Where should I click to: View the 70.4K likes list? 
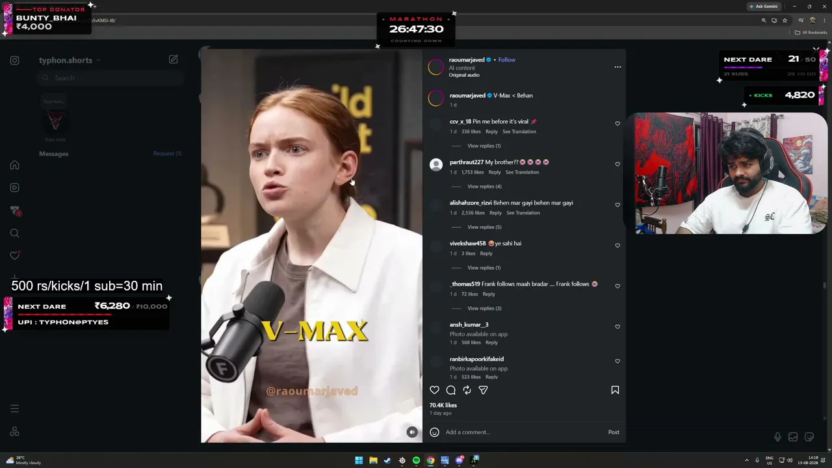point(443,405)
